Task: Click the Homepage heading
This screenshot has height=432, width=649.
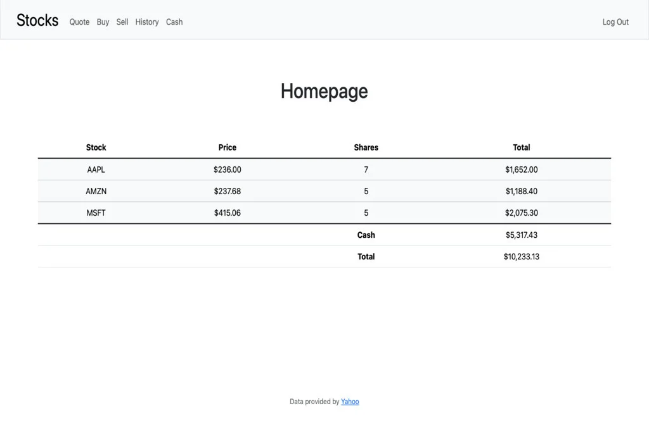Action: coord(324,91)
